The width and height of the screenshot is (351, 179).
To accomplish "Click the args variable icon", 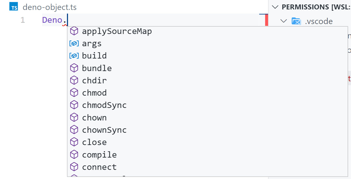I will 74,44.
